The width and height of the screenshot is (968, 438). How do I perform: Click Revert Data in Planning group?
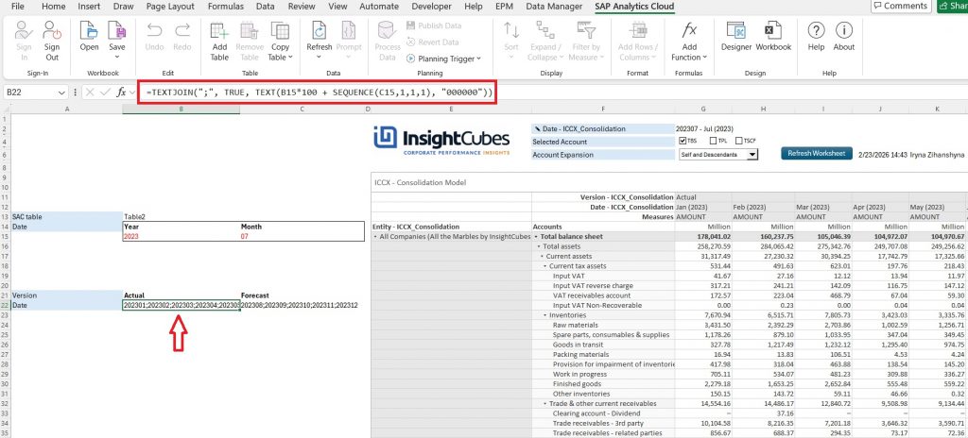point(433,42)
